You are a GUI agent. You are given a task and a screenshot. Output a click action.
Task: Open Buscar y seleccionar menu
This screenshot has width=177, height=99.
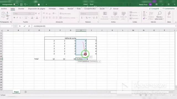[159, 16]
